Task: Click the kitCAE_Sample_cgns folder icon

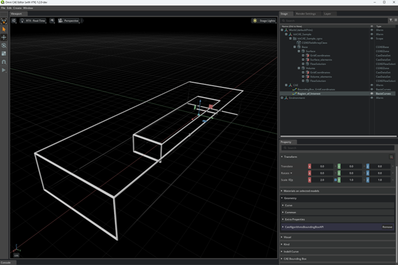Action: (295, 38)
